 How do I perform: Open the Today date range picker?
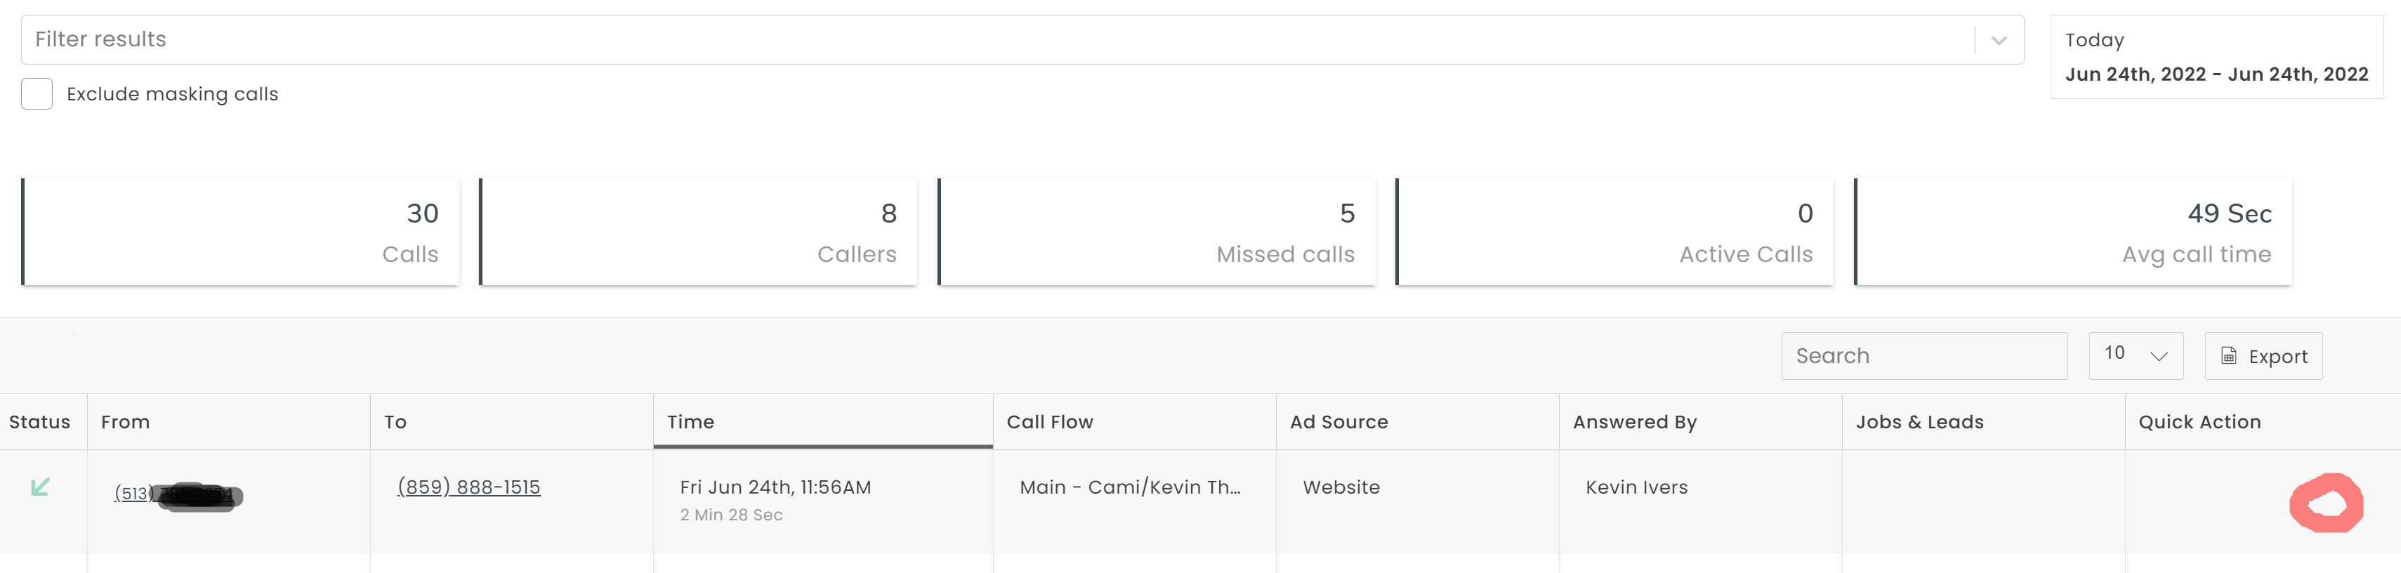click(x=2216, y=57)
